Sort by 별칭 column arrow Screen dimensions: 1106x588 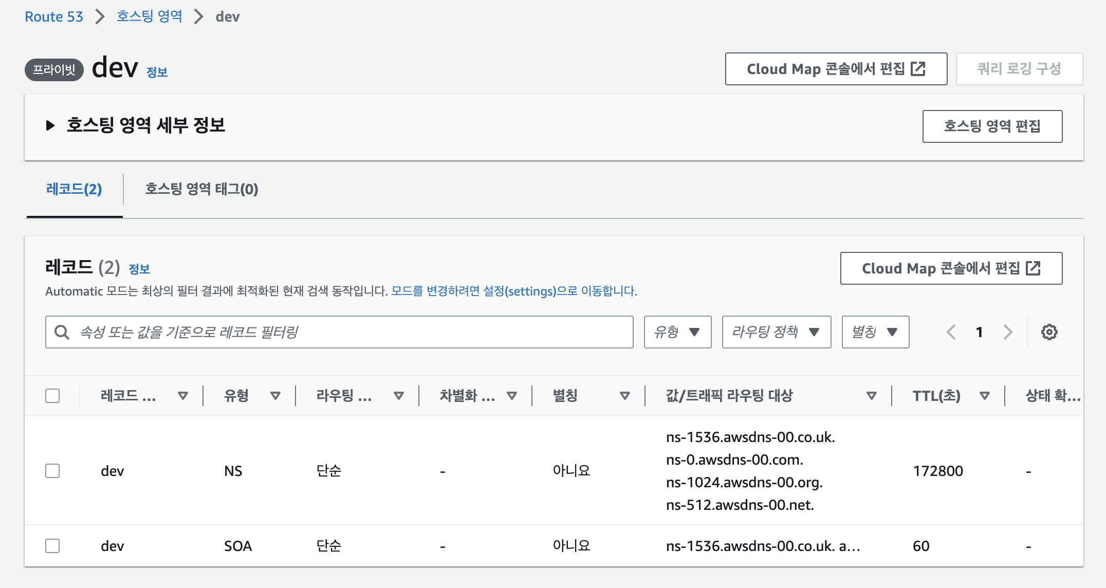click(x=624, y=396)
